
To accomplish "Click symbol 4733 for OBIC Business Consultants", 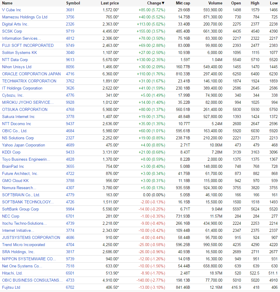I will pos(70,280).
